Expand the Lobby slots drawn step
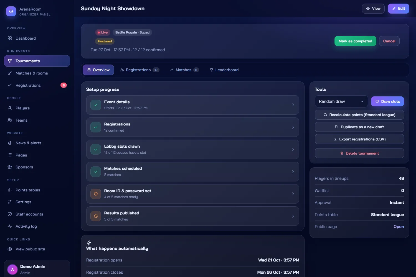The image size is (416, 277). click(x=193, y=149)
